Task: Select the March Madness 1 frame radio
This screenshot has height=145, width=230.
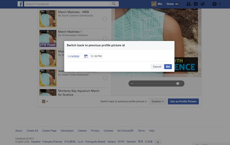Action: [105, 38]
